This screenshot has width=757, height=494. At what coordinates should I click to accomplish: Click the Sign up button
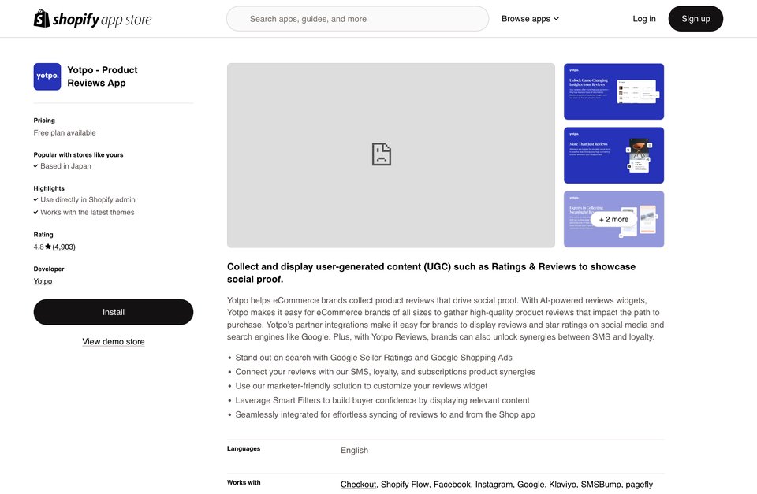pyautogui.click(x=695, y=19)
